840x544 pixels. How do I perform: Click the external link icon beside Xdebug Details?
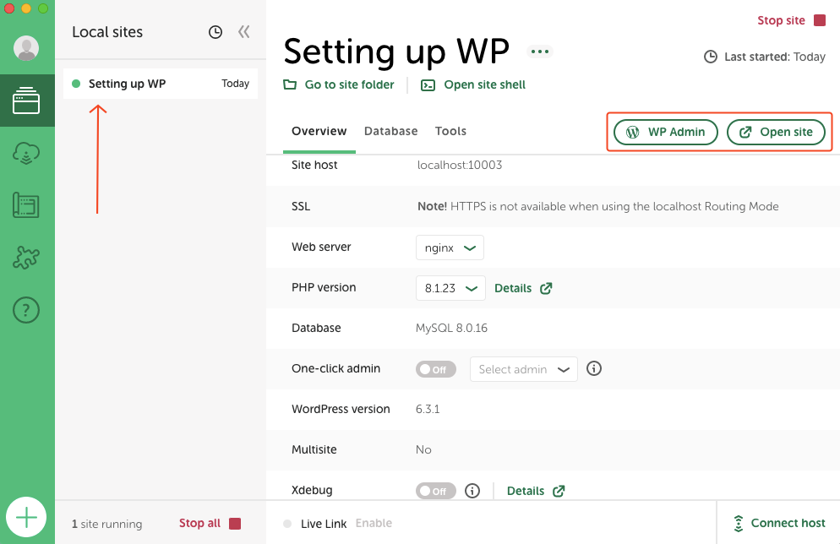pyautogui.click(x=559, y=491)
